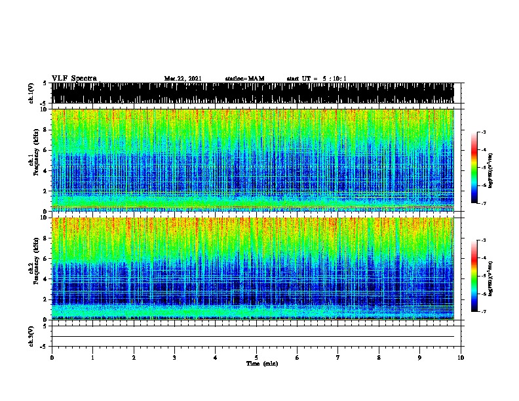Click the time axis tick label "4"
Screen dimensions: 519x401
(215, 358)
